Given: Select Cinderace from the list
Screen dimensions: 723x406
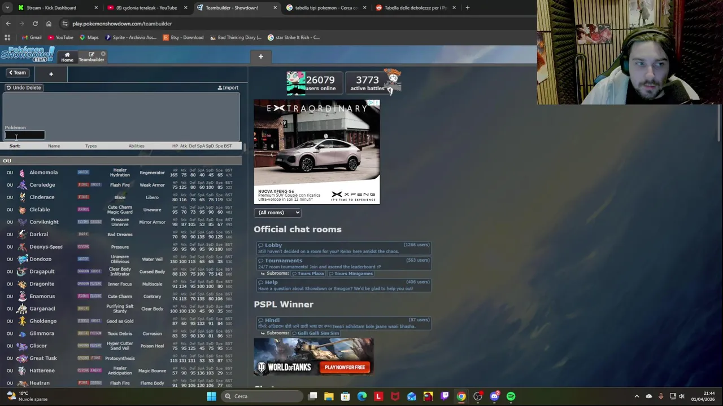Looking at the screenshot, I should coord(121,197).
